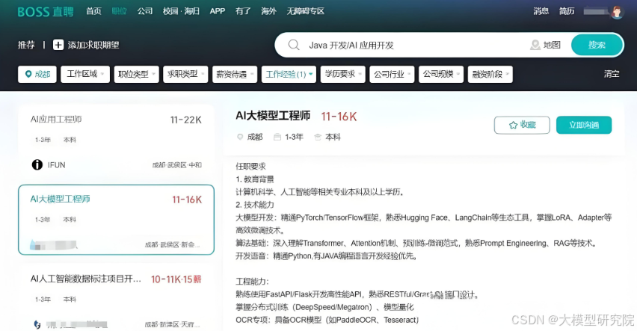Open 简历 resume link
This screenshot has width=637, height=331.
coord(567,11)
